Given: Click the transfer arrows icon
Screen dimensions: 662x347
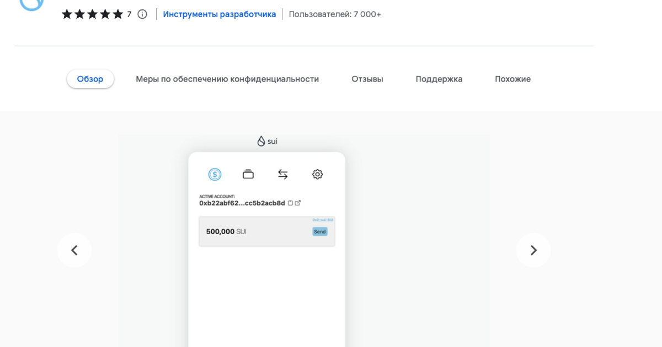Looking at the screenshot, I should click(283, 175).
